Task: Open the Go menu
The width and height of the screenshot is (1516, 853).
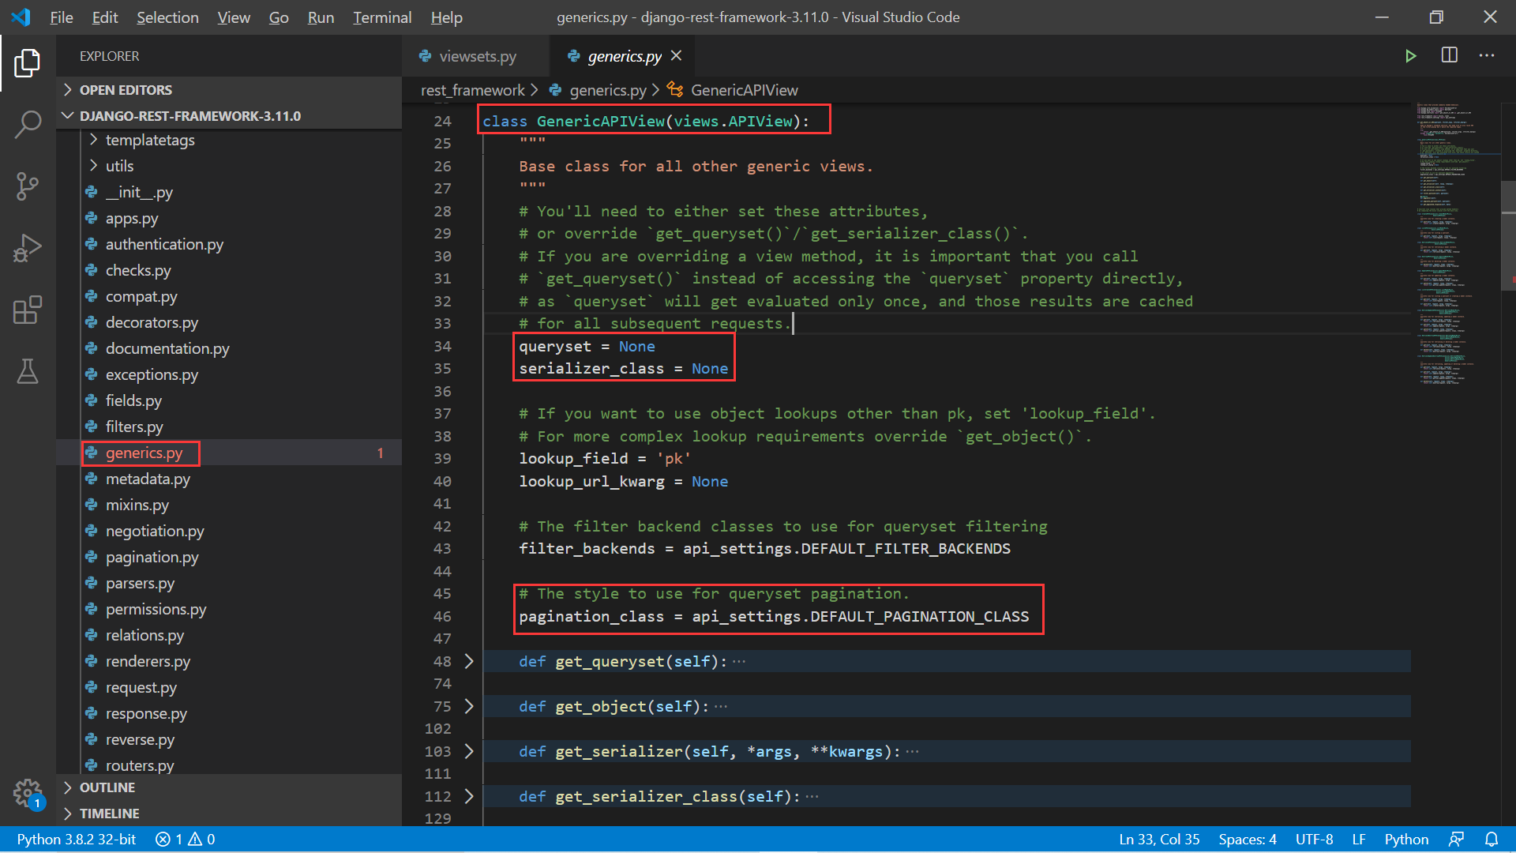Action: point(279,17)
